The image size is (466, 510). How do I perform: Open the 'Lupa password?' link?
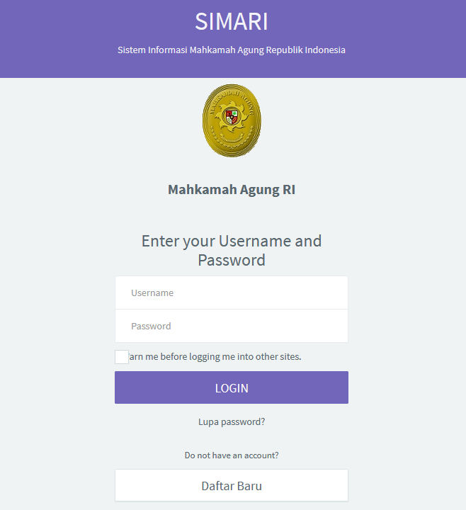[232, 421]
